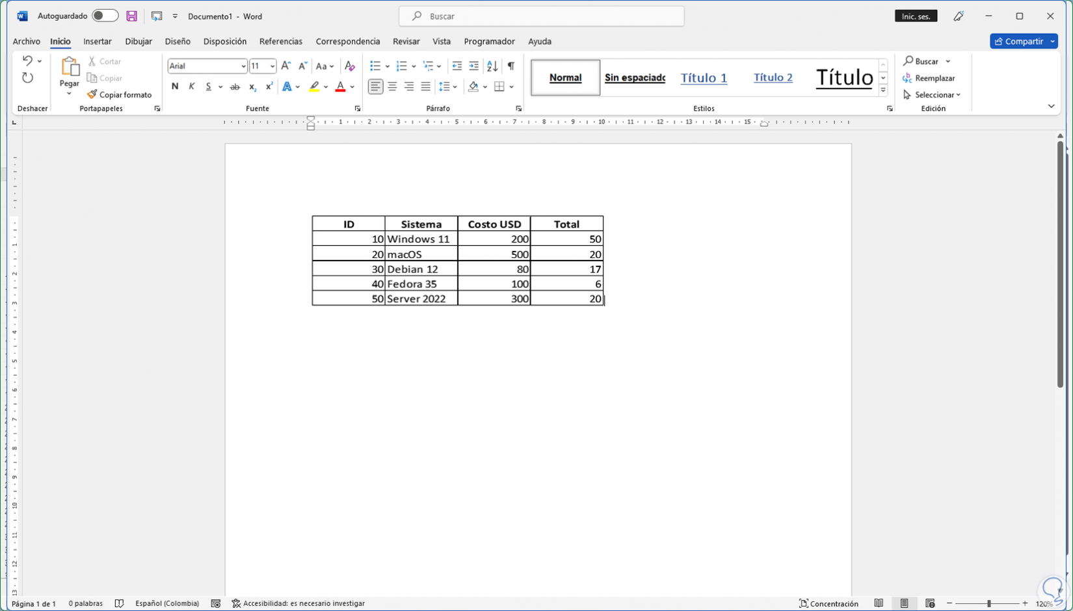This screenshot has width=1073, height=611.
Task: Click the red font color button
Action: [x=340, y=86]
